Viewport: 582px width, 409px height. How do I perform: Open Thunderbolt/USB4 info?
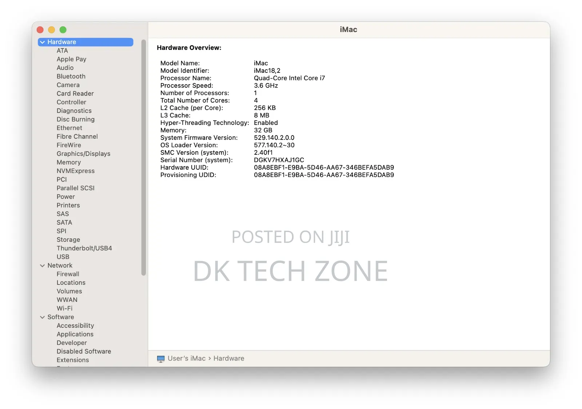(84, 248)
